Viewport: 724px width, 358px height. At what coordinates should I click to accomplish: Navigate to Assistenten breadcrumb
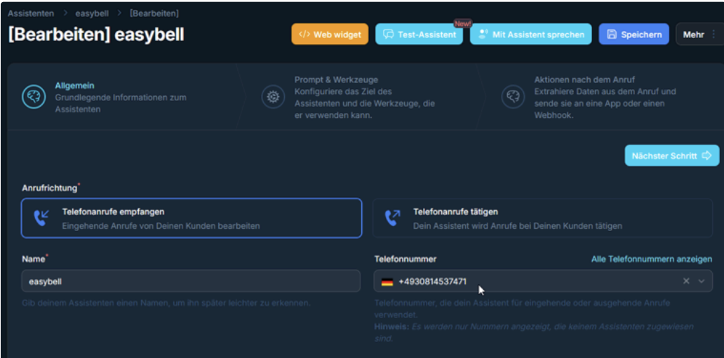[x=30, y=13]
